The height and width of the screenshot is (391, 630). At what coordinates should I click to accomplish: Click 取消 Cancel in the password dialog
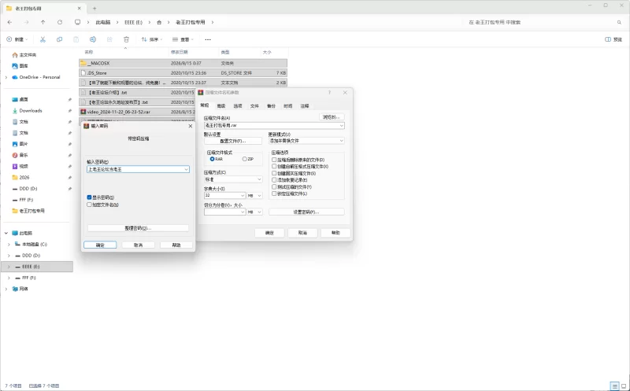pos(139,245)
